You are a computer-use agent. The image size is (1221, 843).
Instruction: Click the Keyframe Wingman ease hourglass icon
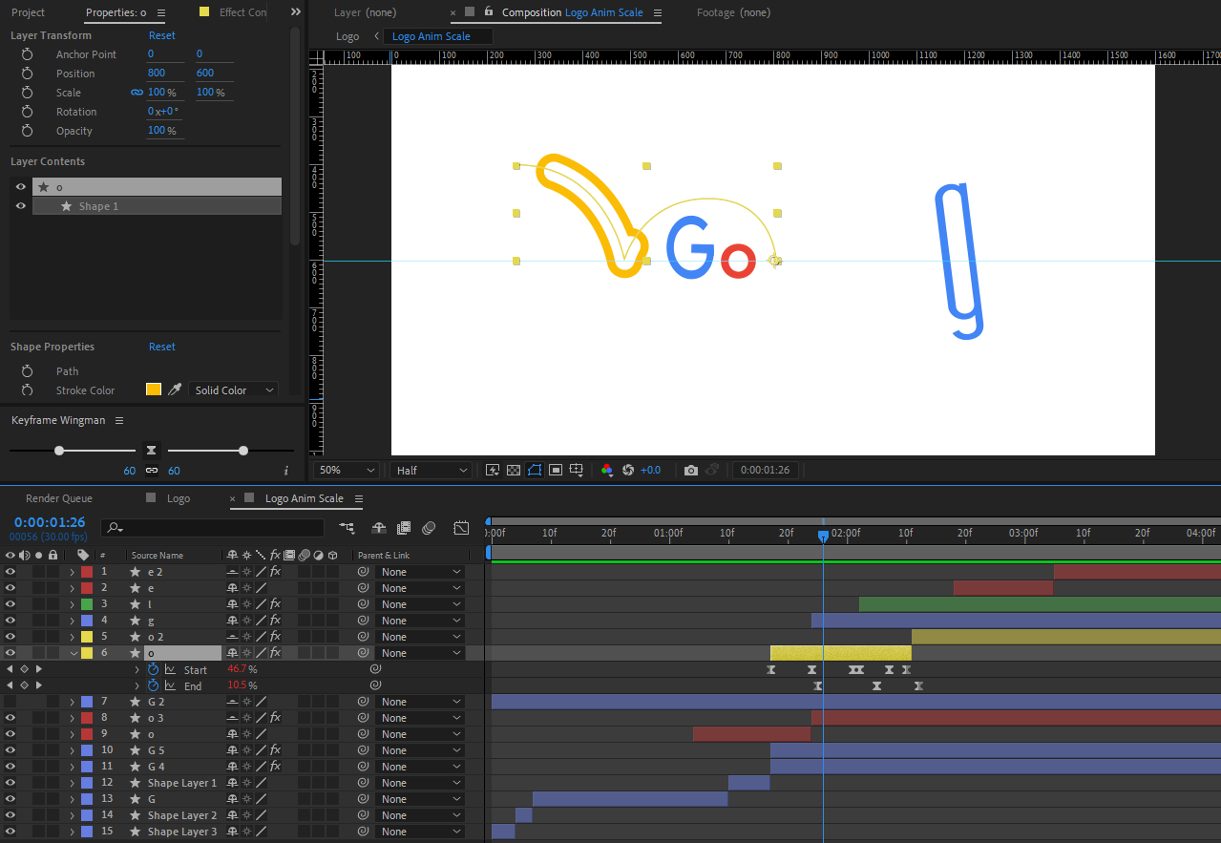(151, 450)
